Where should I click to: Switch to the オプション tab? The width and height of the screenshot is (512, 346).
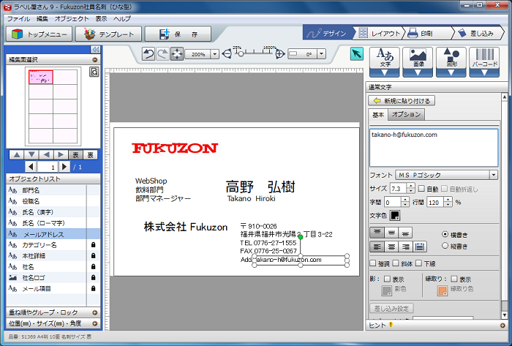pos(405,115)
